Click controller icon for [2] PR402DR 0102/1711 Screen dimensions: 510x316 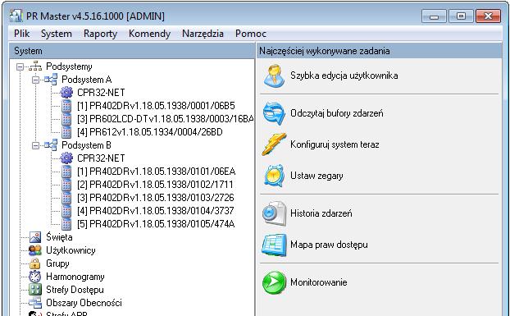(x=66, y=185)
